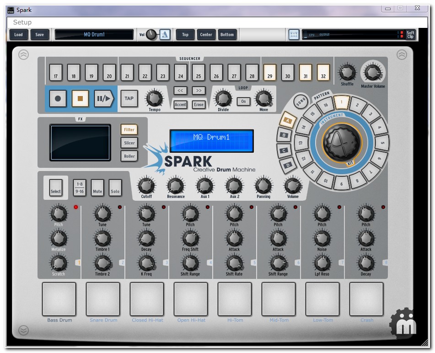435x353 pixels.
Task: Select pattern bank A
Action: click(288, 120)
